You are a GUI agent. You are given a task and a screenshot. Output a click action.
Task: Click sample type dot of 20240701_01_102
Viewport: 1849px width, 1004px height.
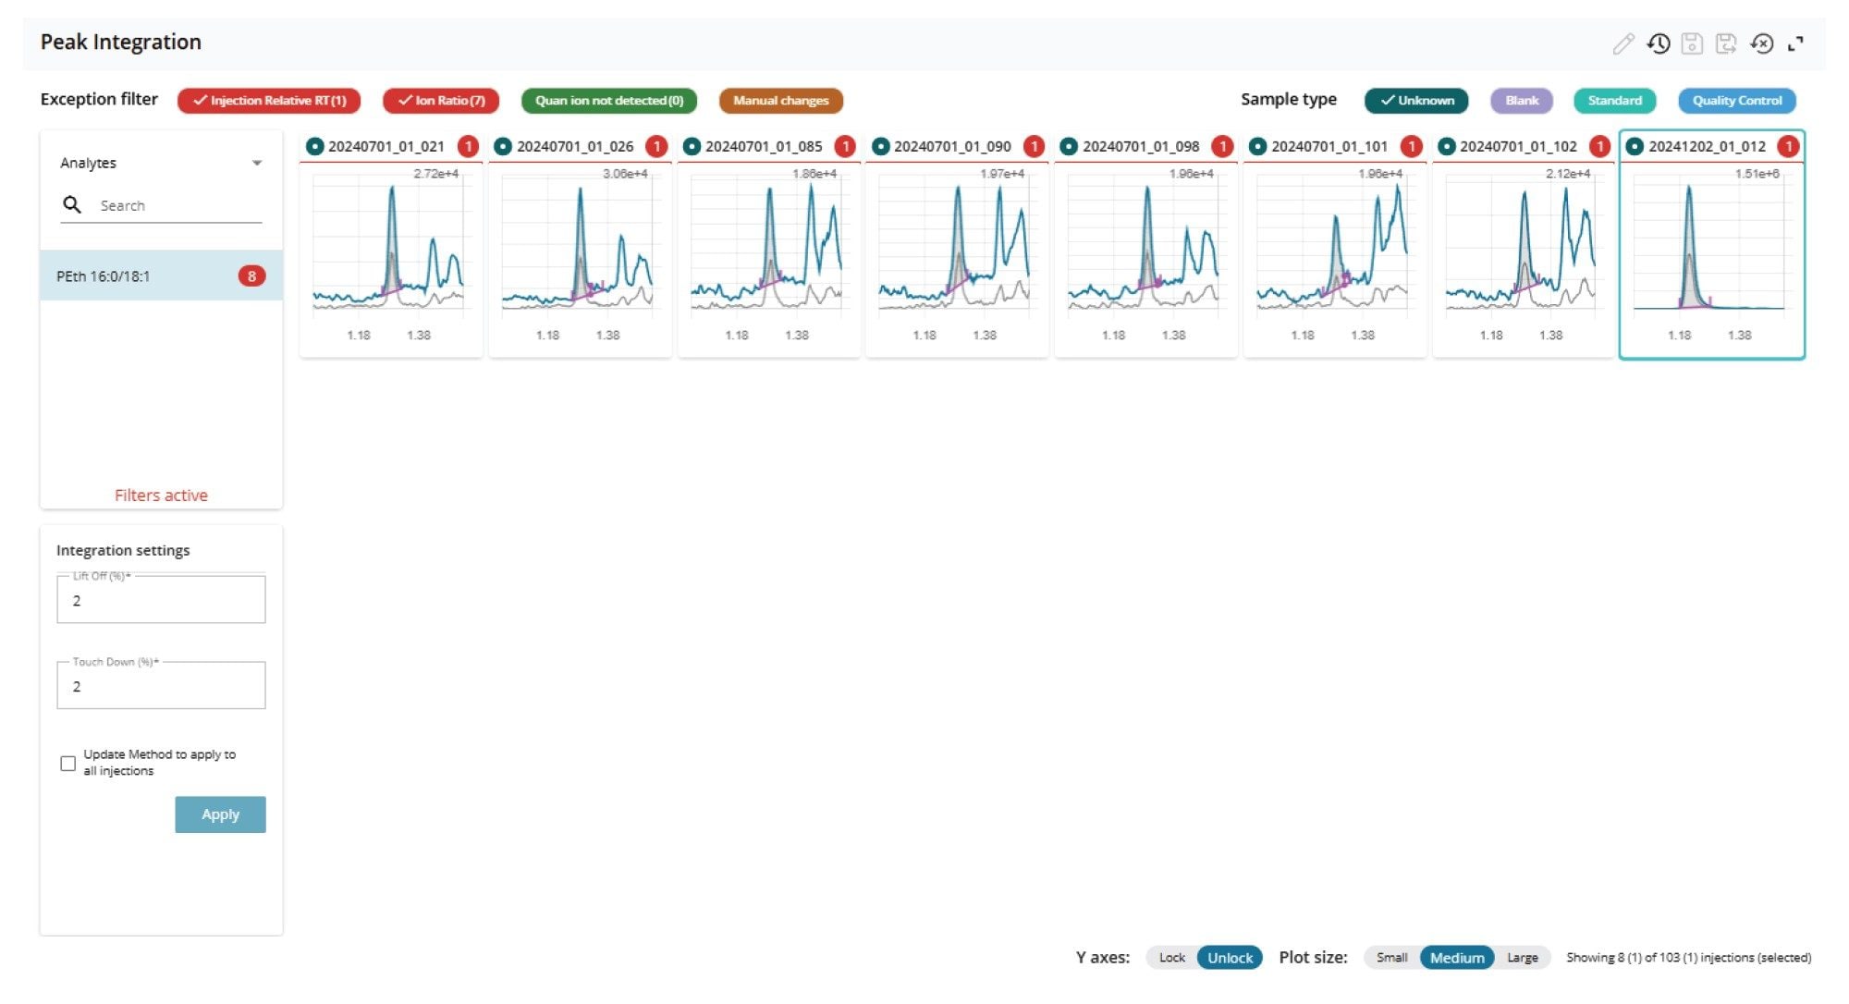coord(1446,146)
